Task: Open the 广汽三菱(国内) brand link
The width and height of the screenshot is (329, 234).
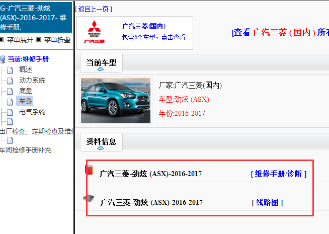Action: tap(144, 26)
